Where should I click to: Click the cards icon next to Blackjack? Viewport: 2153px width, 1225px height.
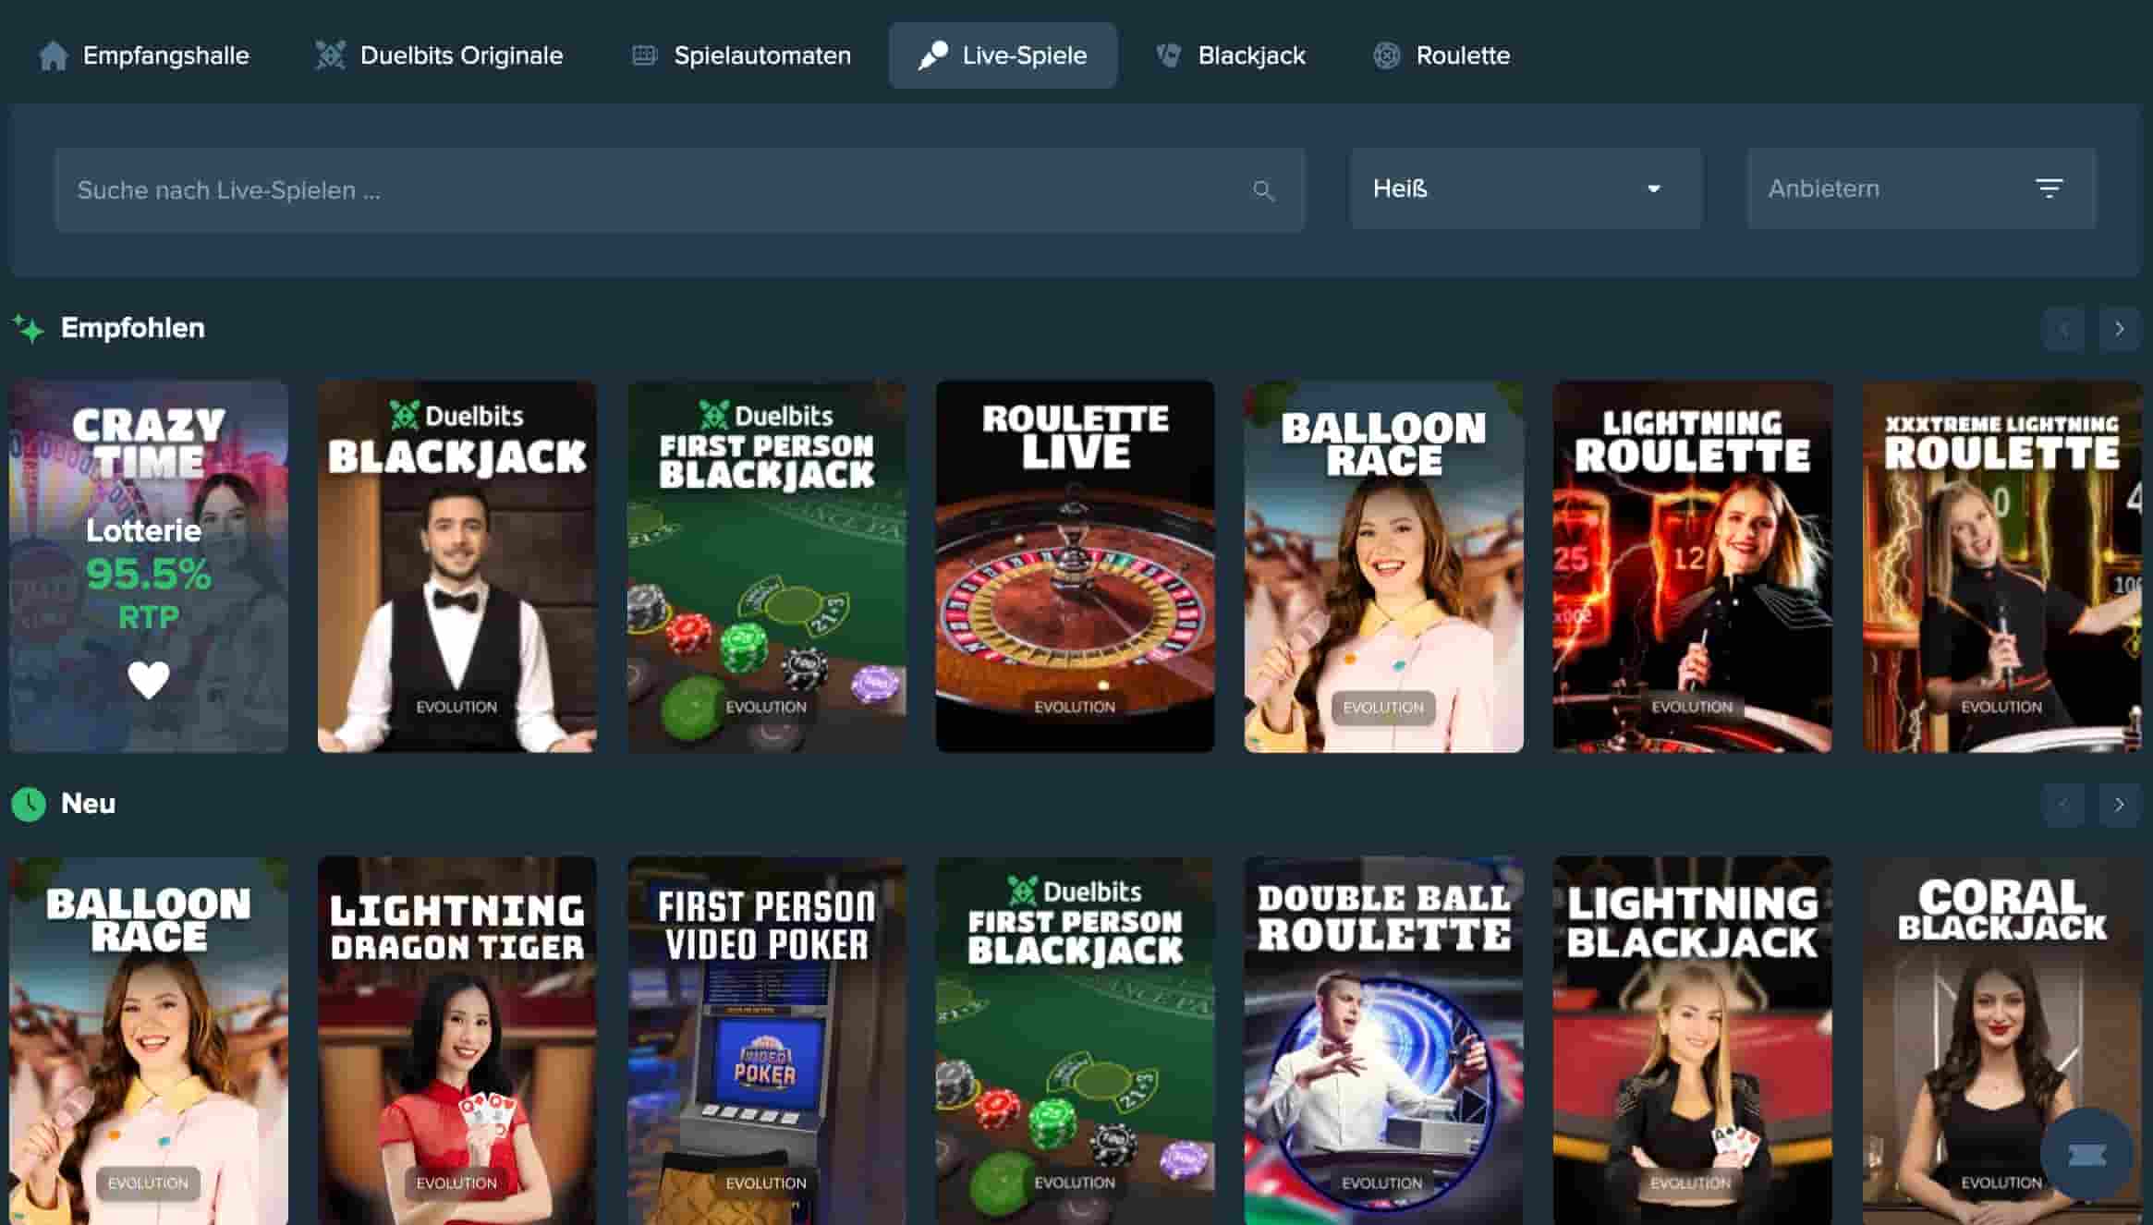click(x=1168, y=55)
